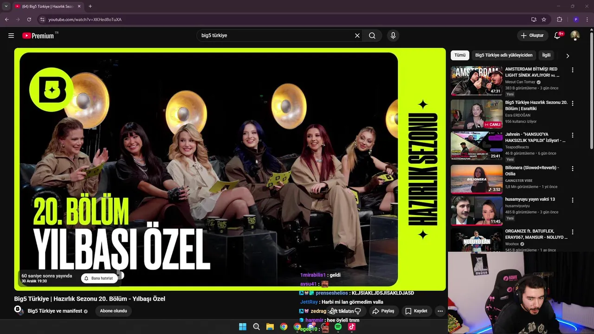Image resolution: width=594 pixels, height=334 pixels.
Task: Open the husamyuyu 11:45 video thumbnail
Action: tap(477, 211)
